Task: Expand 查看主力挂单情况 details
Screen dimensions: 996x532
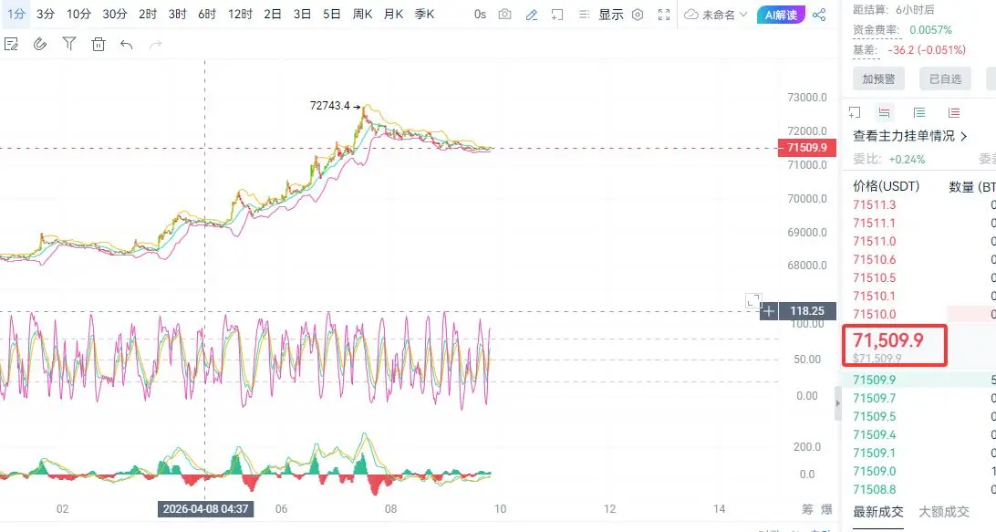Action: (909, 136)
